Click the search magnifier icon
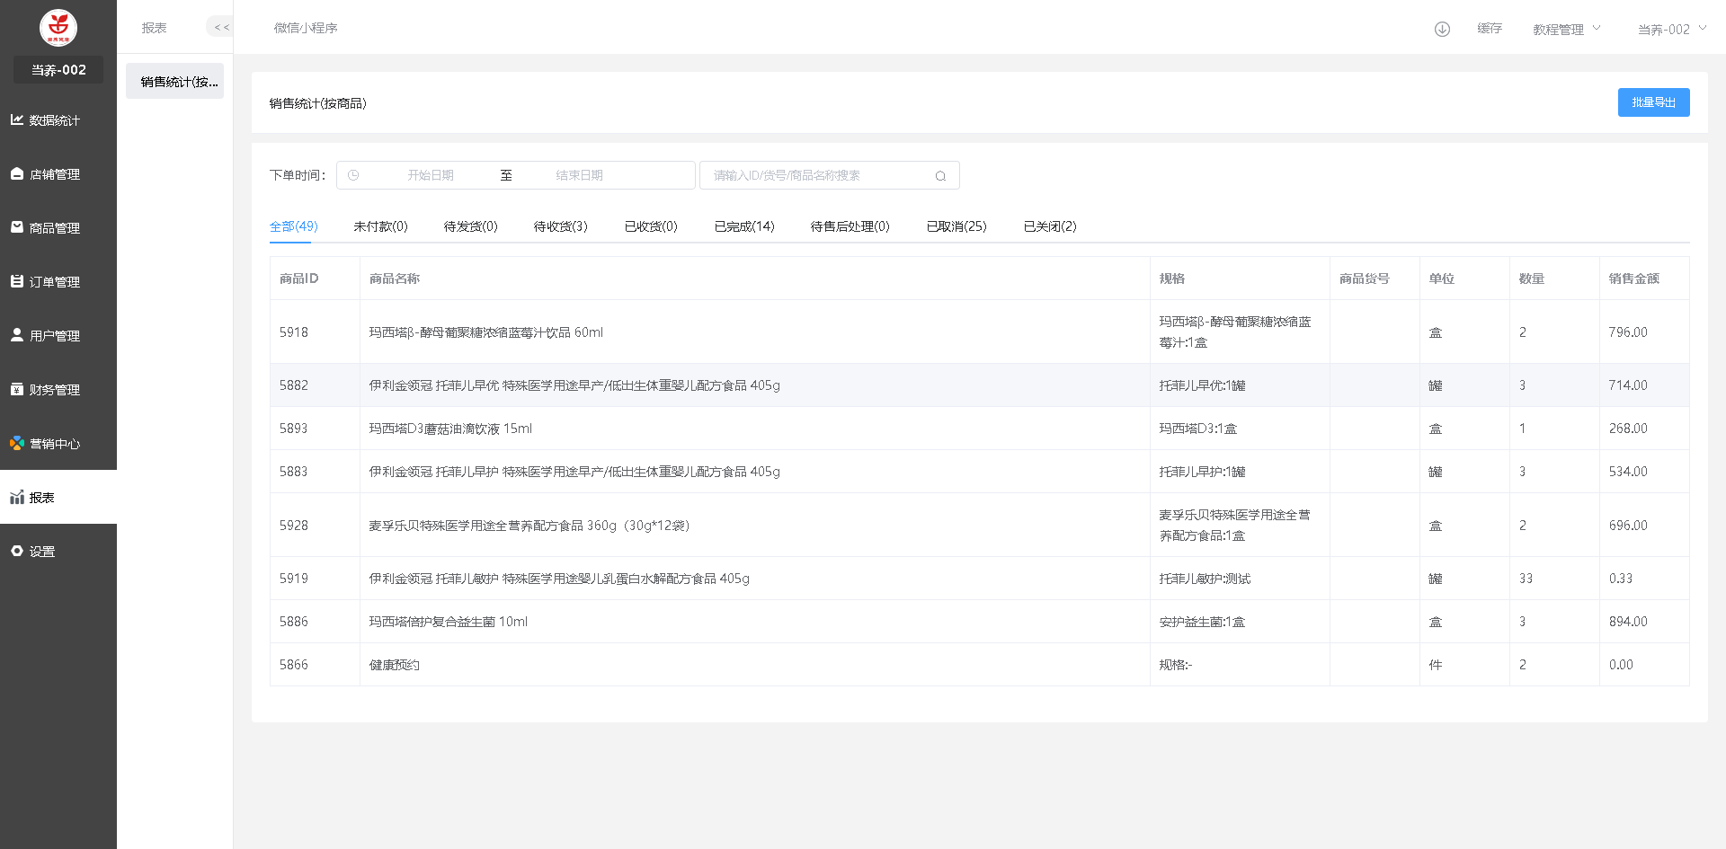This screenshot has width=1726, height=849. tap(940, 176)
